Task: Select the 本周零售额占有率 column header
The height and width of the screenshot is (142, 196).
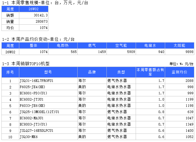Action: click(150, 72)
